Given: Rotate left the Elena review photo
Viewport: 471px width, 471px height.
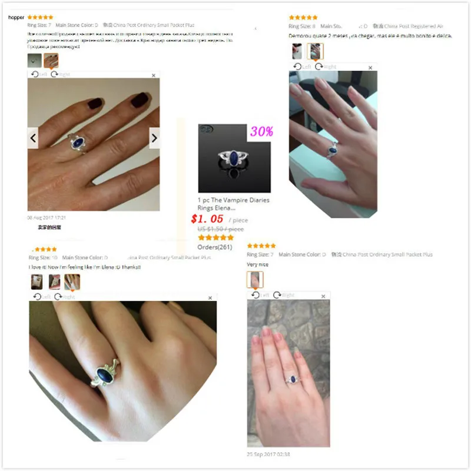Looking at the screenshot, I should pos(42,297).
